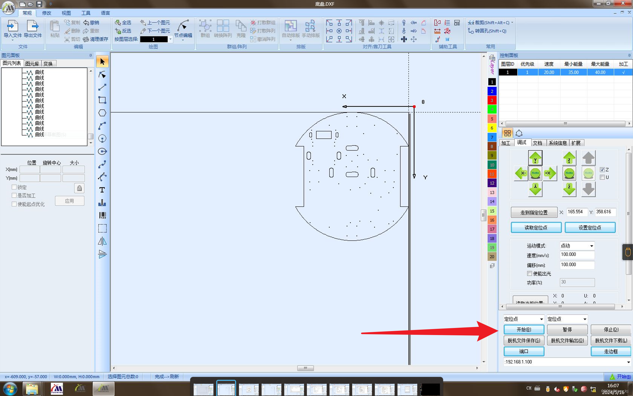
Task: Switch to the 变换 tab
Action: tap(48, 63)
